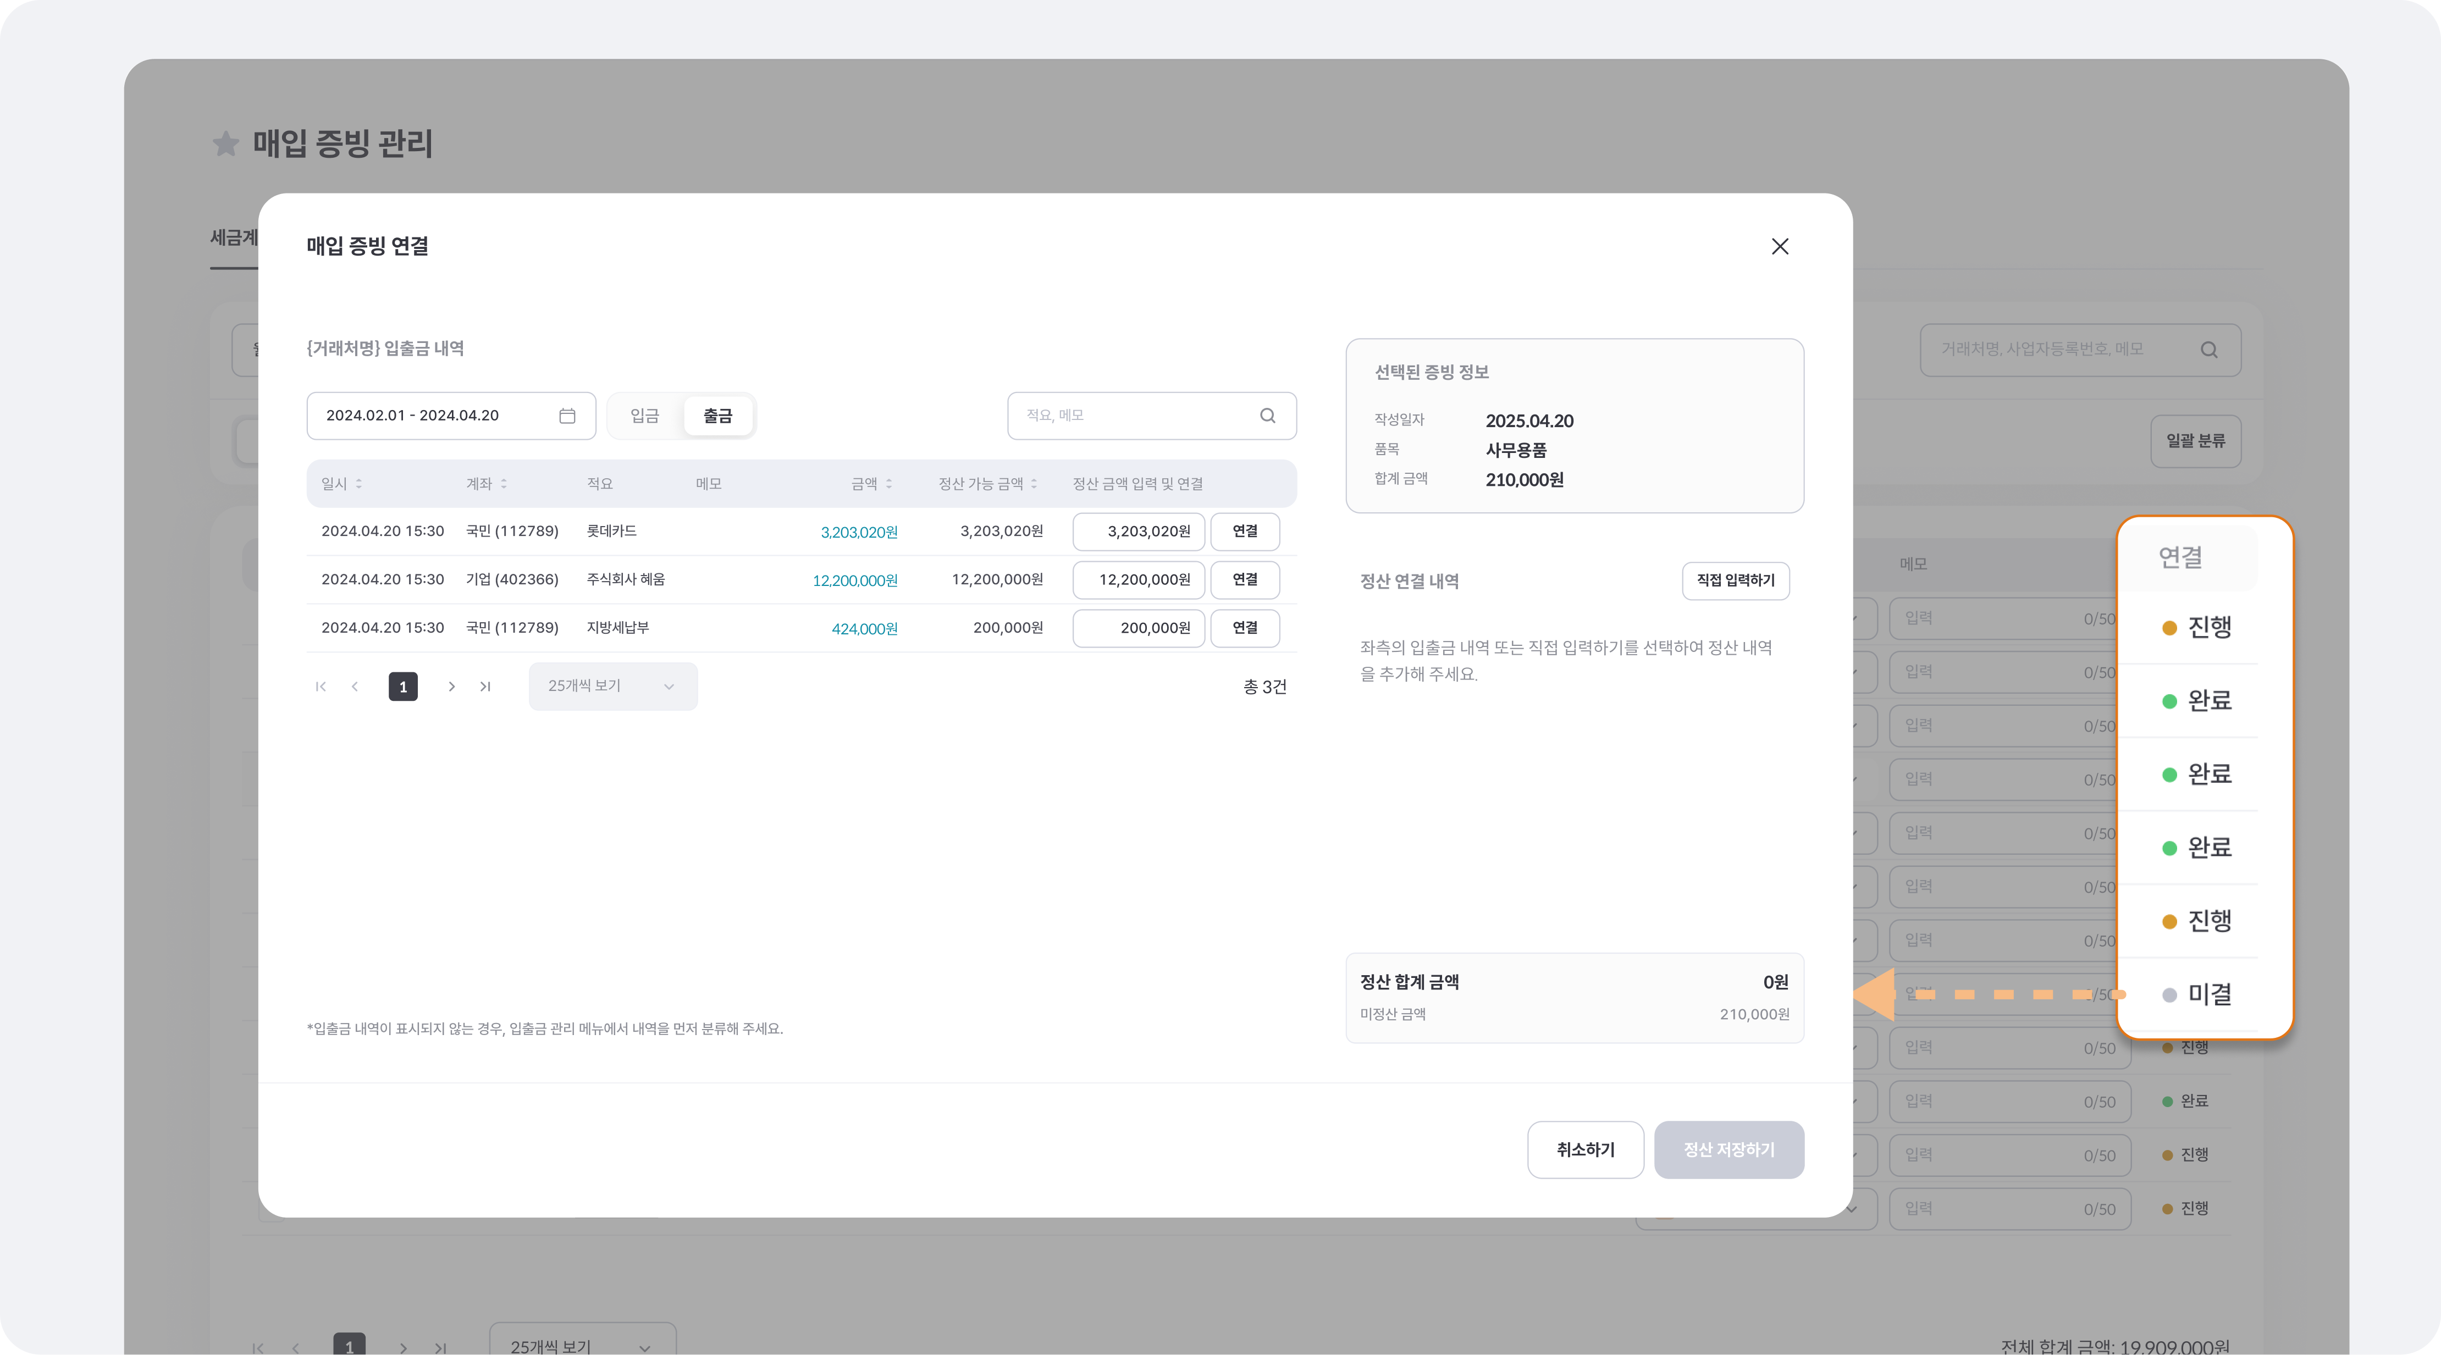
Task: Open the calendar date range picker icon
Action: pyautogui.click(x=567, y=416)
